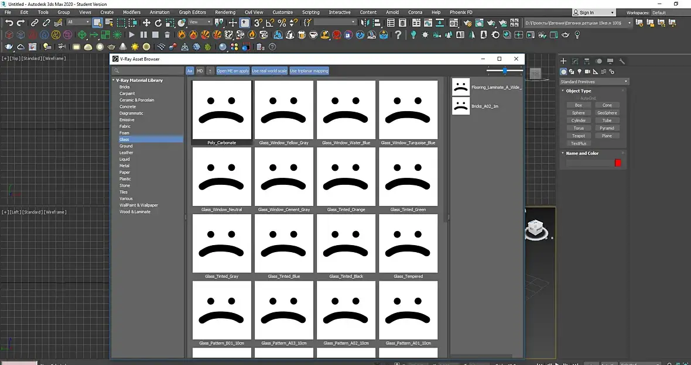Open Render Setup teapot icon
This screenshot has height=365, width=691.
click(467, 22)
